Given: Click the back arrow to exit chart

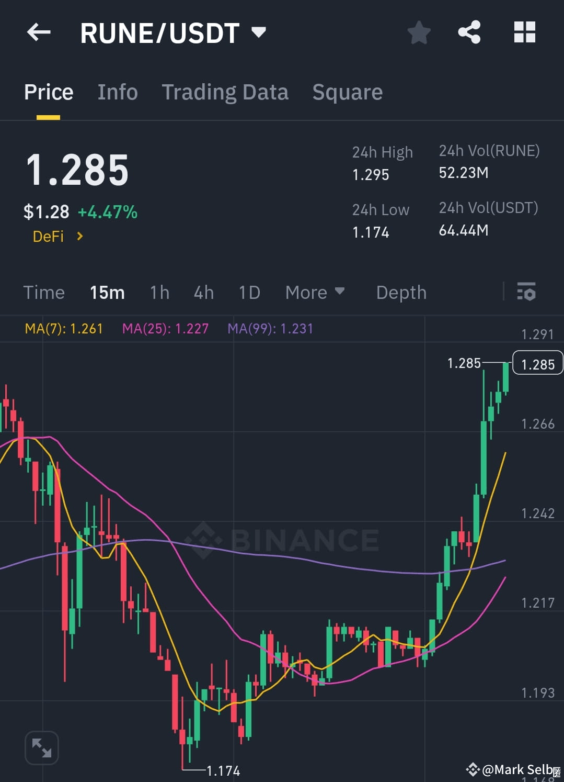Looking at the screenshot, I should coord(38,32).
